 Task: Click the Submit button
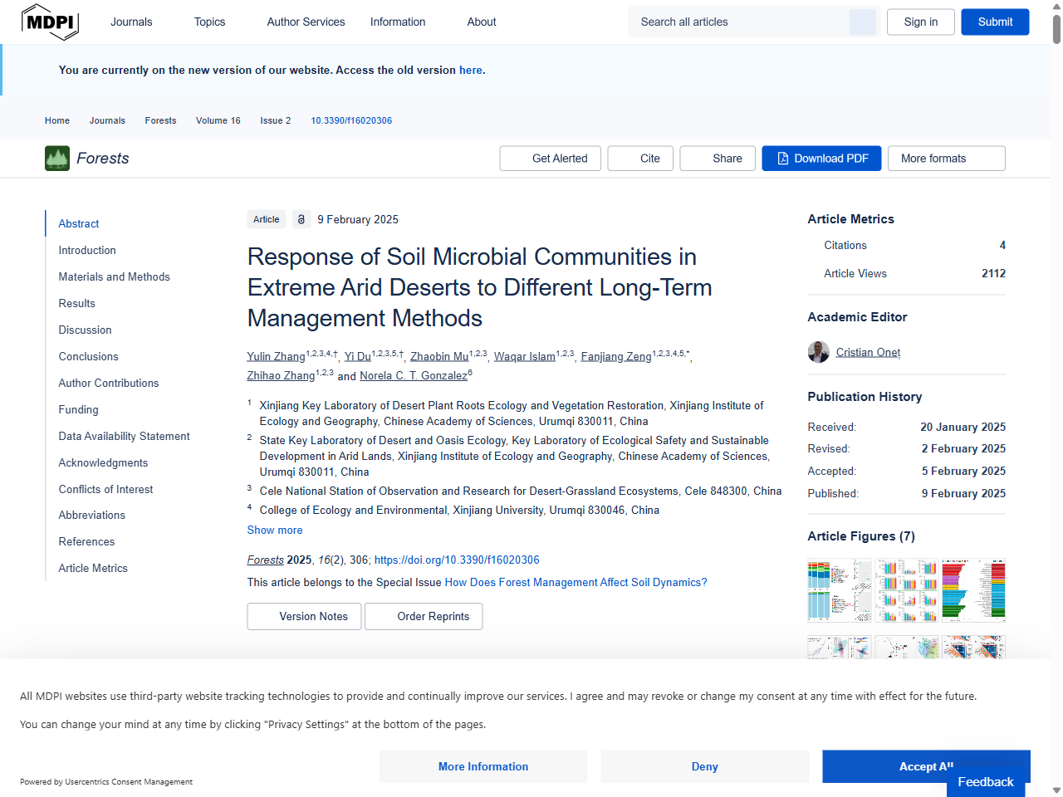[x=995, y=22]
